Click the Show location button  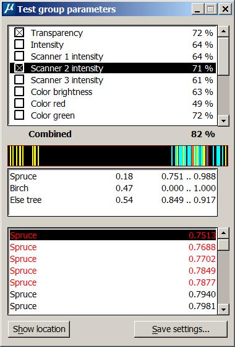pos(39,329)
